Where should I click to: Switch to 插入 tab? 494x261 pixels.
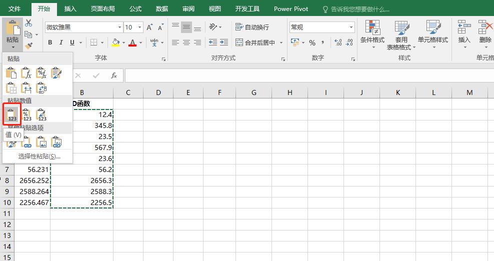point(70,9)
